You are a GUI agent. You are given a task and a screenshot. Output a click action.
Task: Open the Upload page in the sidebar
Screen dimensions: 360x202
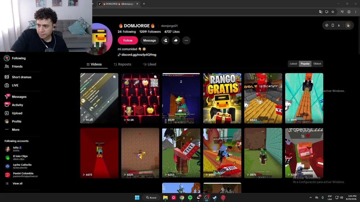pyautogui.click(x=17, y=113)
